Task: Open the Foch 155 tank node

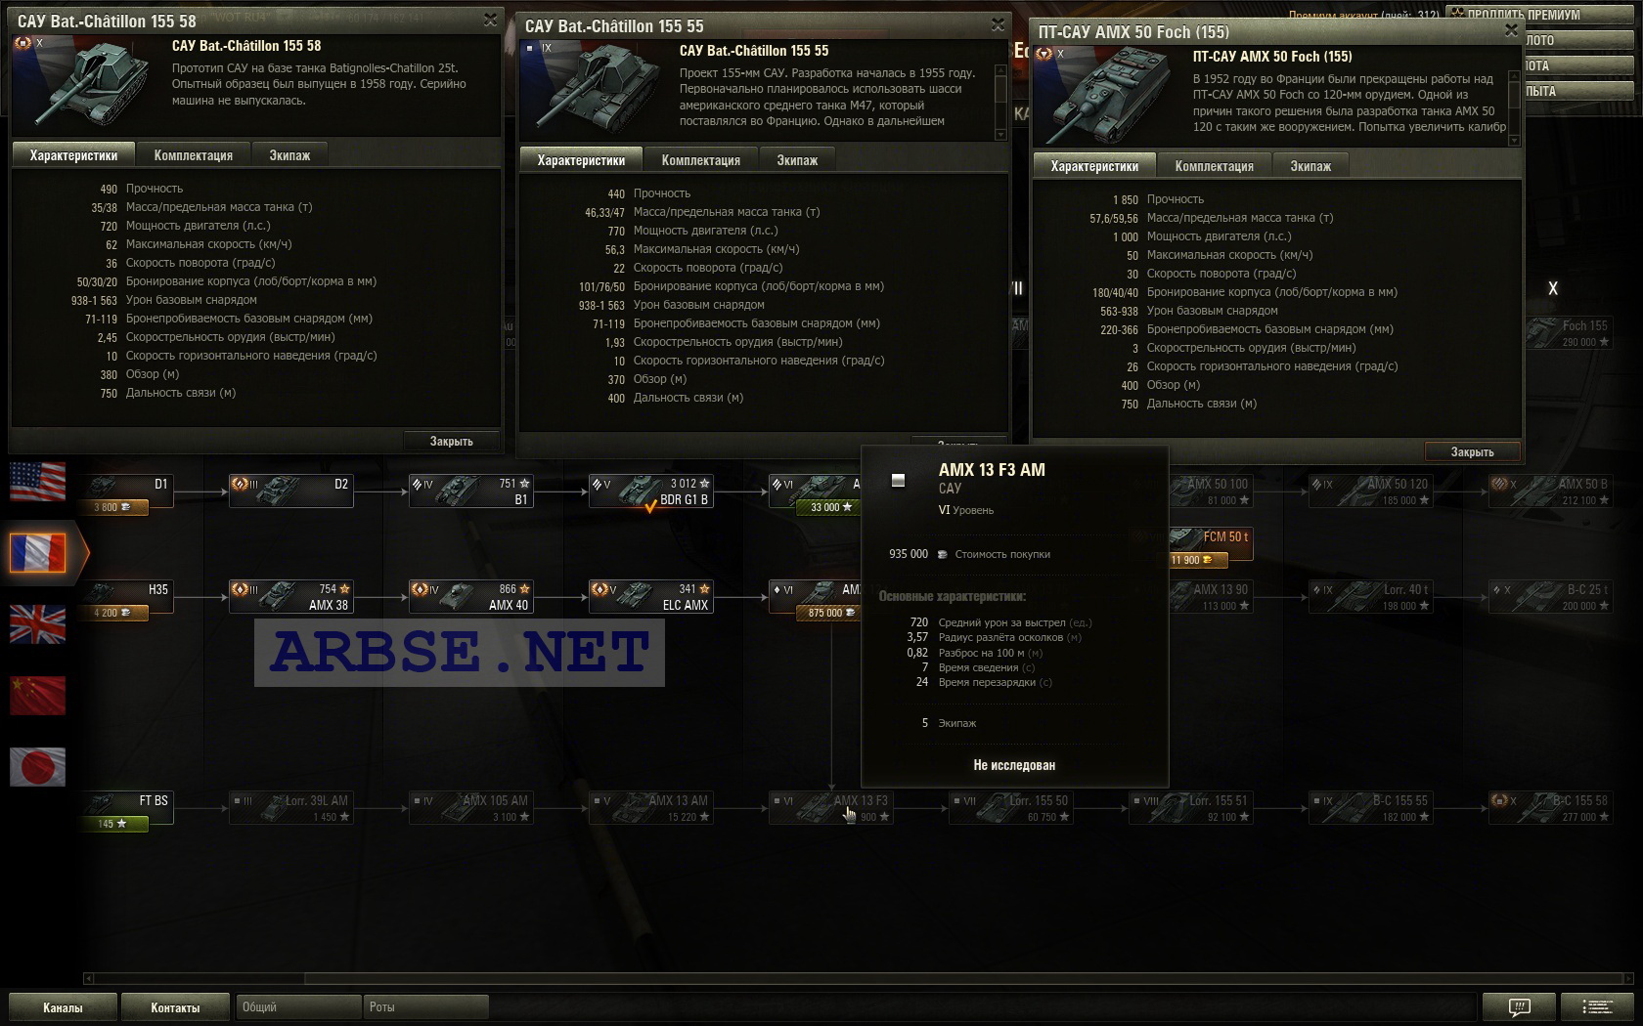Action: point(1569,332)
